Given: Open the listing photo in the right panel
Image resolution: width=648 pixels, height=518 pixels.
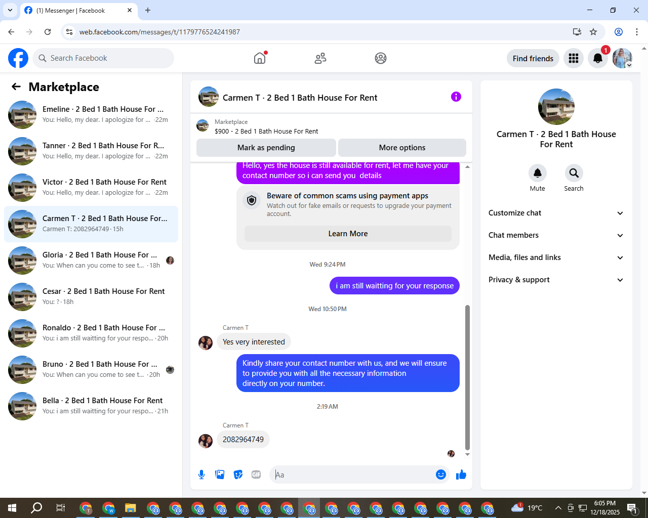Looking at the screenshot, I should 556,107.
